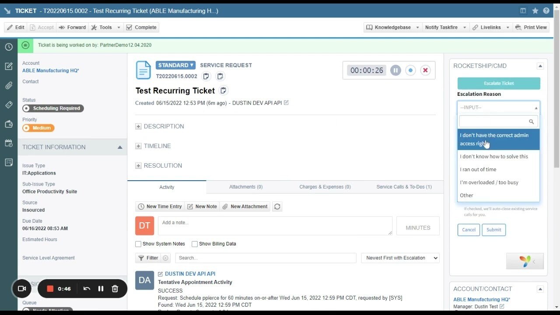The image size is (560, 315).
Task: Click the timer record button
Action: pos(410,70)
